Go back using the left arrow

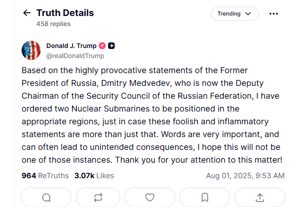point(27,13)
